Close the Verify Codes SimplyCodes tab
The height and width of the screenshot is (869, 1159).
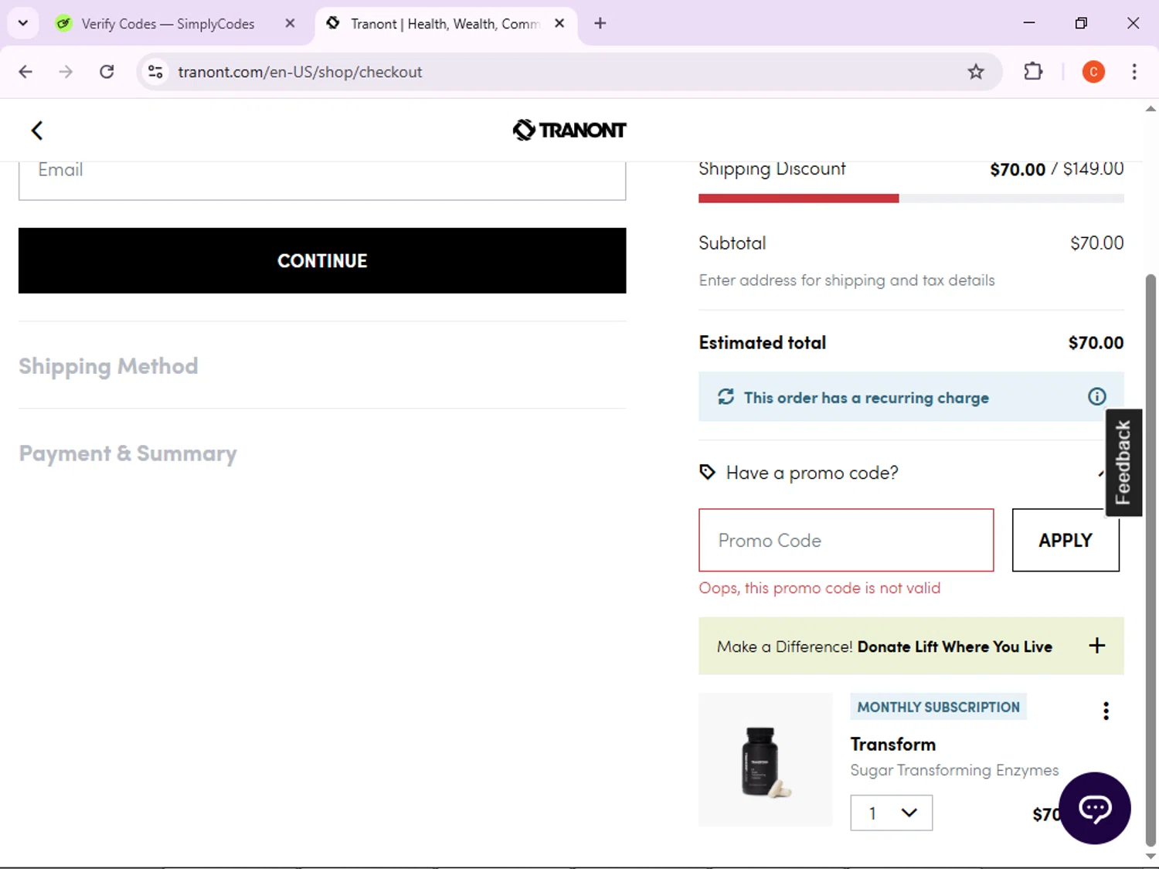coord(290,23)
